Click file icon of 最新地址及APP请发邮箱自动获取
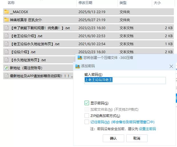 [x=7, y=76]
